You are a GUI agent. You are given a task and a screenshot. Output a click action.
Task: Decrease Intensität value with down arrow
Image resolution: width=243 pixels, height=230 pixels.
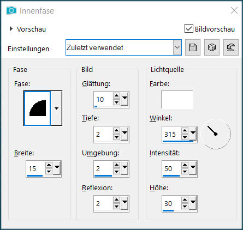click(x=185, y=171)
